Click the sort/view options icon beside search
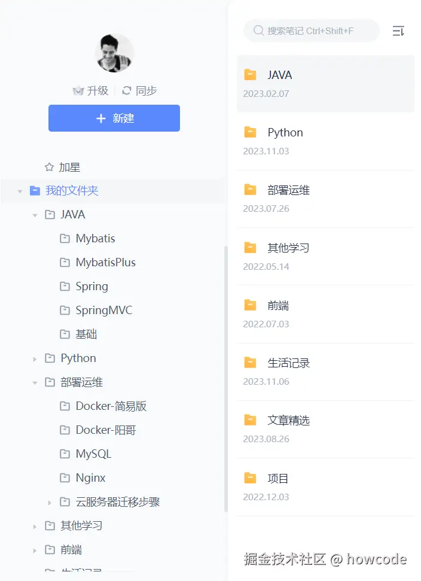421x581 pixels. coord(398,31)
